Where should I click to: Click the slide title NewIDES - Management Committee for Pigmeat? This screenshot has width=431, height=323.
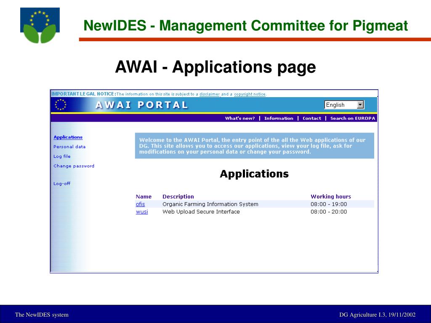pos(245,26)
